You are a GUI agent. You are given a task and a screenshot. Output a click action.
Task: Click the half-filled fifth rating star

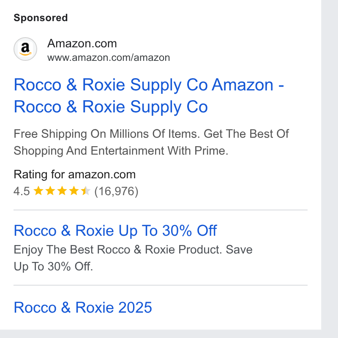86,191
